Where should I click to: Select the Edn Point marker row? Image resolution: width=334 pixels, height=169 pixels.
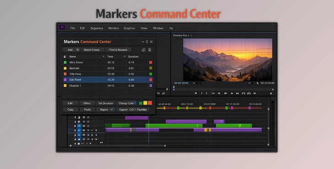click(x=108, y=80)
